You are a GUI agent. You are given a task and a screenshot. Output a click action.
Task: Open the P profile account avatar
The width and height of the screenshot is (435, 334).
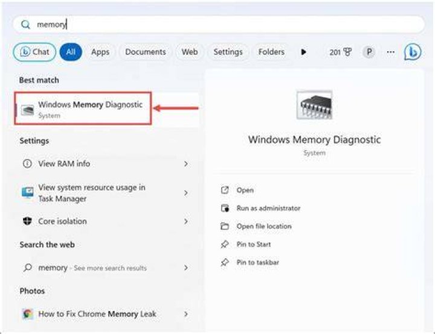point(369,52)
